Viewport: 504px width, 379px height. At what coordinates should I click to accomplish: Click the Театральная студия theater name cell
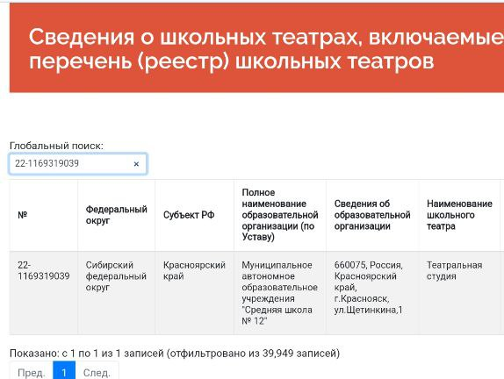click(x=459, y=293)
